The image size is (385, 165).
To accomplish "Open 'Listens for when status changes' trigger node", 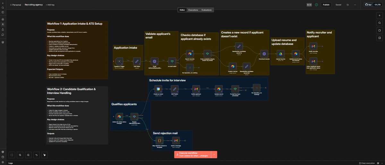I will [119, 117].
